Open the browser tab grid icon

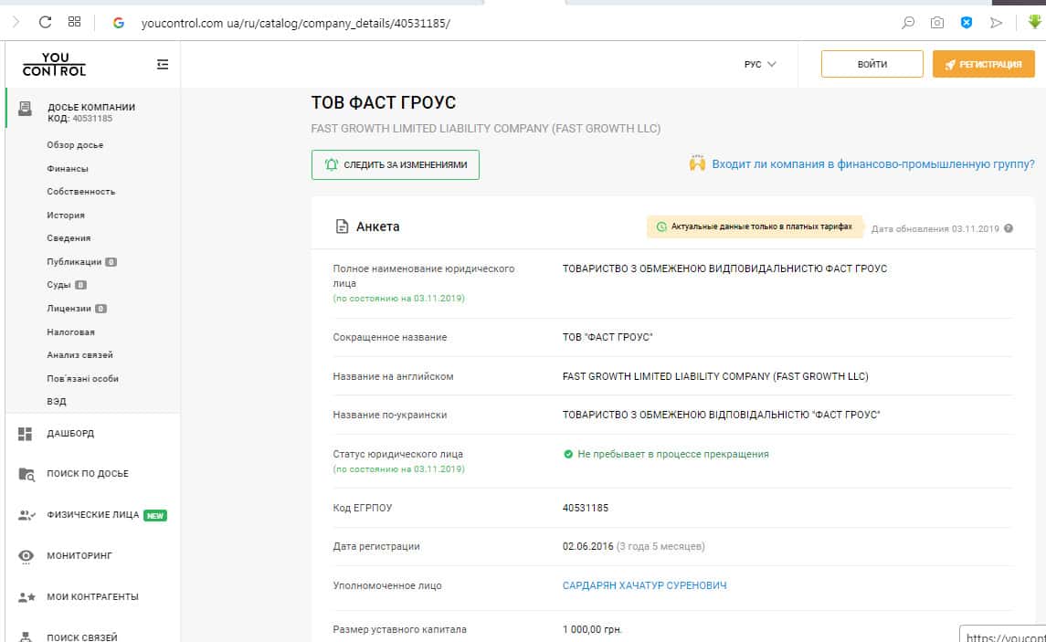pyautogui.click(x=75, y=22)
